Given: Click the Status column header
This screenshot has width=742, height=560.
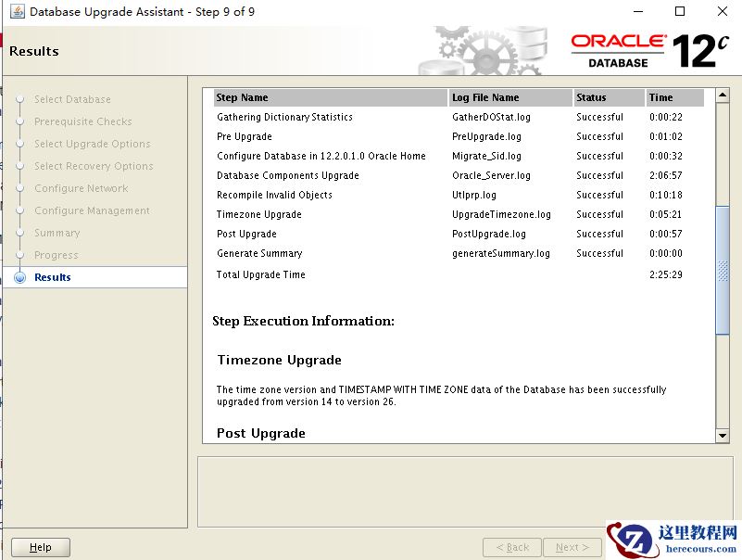Looking at the screenshot, I should tap(609, 97).
